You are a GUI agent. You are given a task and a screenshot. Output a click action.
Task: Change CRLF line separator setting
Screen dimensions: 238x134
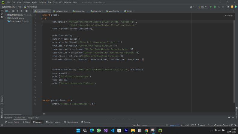coord(187,125)
